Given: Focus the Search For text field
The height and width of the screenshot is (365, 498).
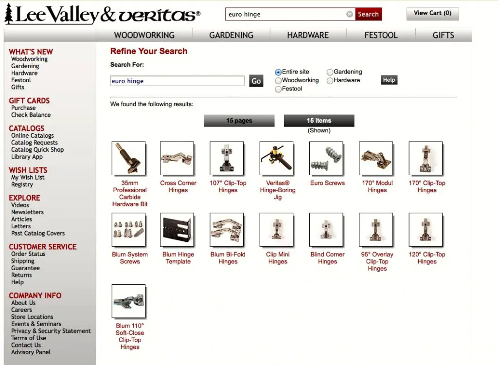Looking at the screenshot, I should (177, 81).
